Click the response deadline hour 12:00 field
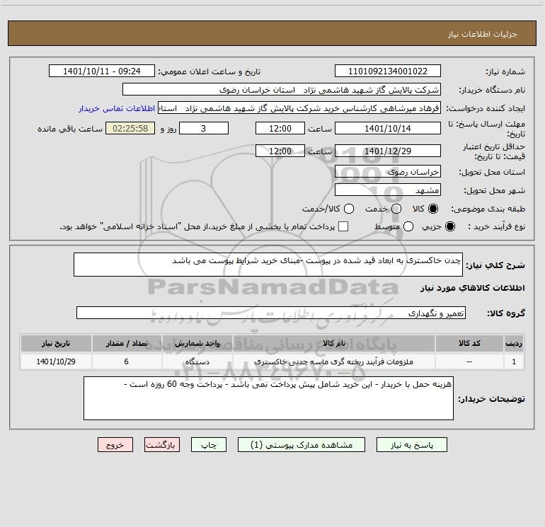This screenshot has width=545, height=527. [280, 128]
